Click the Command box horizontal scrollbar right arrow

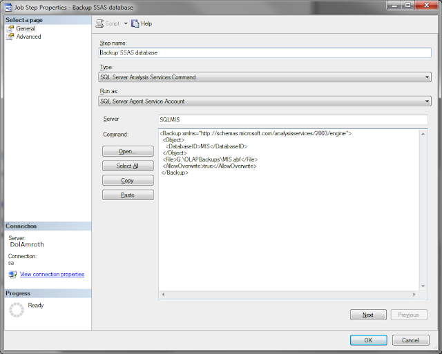pyautogui.click(x=414, y=295)
